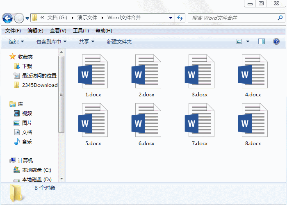
Task: Open Help with the question mark icon
Action: coord(276,41)
